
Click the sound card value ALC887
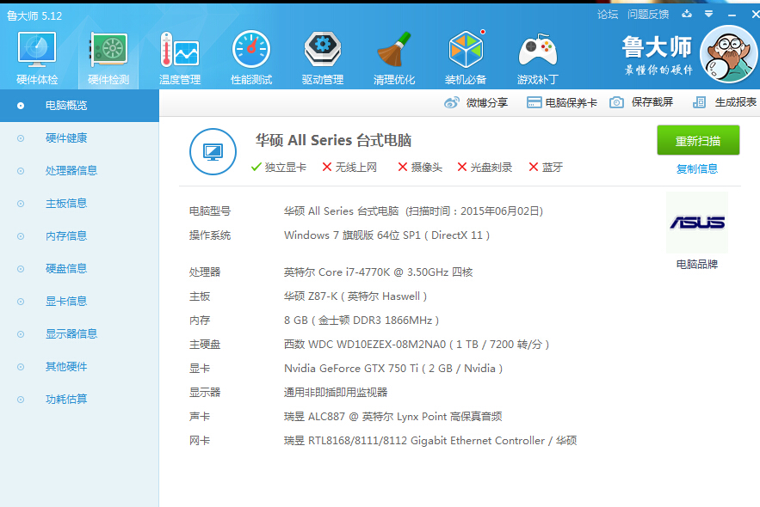[x=392, y=417]
